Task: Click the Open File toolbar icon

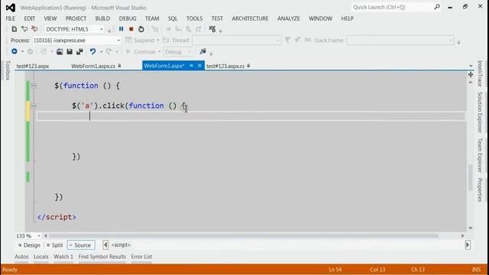Action: [60, 51]
